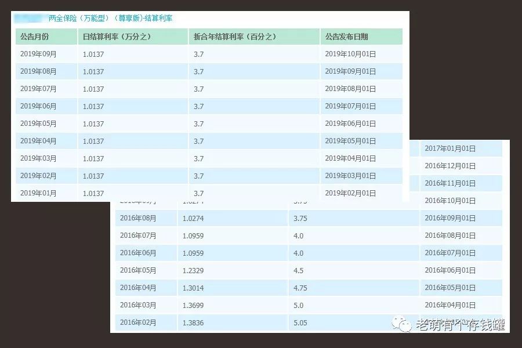Select 2016年06月 in the back table
This screenshot has height=348, width=522.
click(x=138, y=253)
